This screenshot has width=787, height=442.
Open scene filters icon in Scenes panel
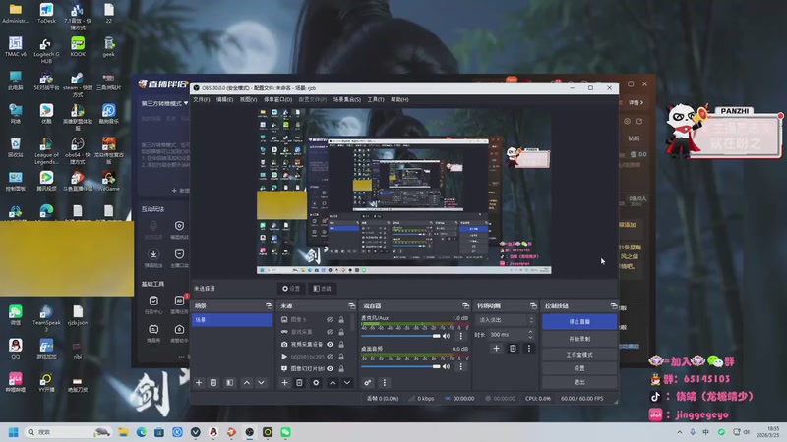[x=230, y=383]
